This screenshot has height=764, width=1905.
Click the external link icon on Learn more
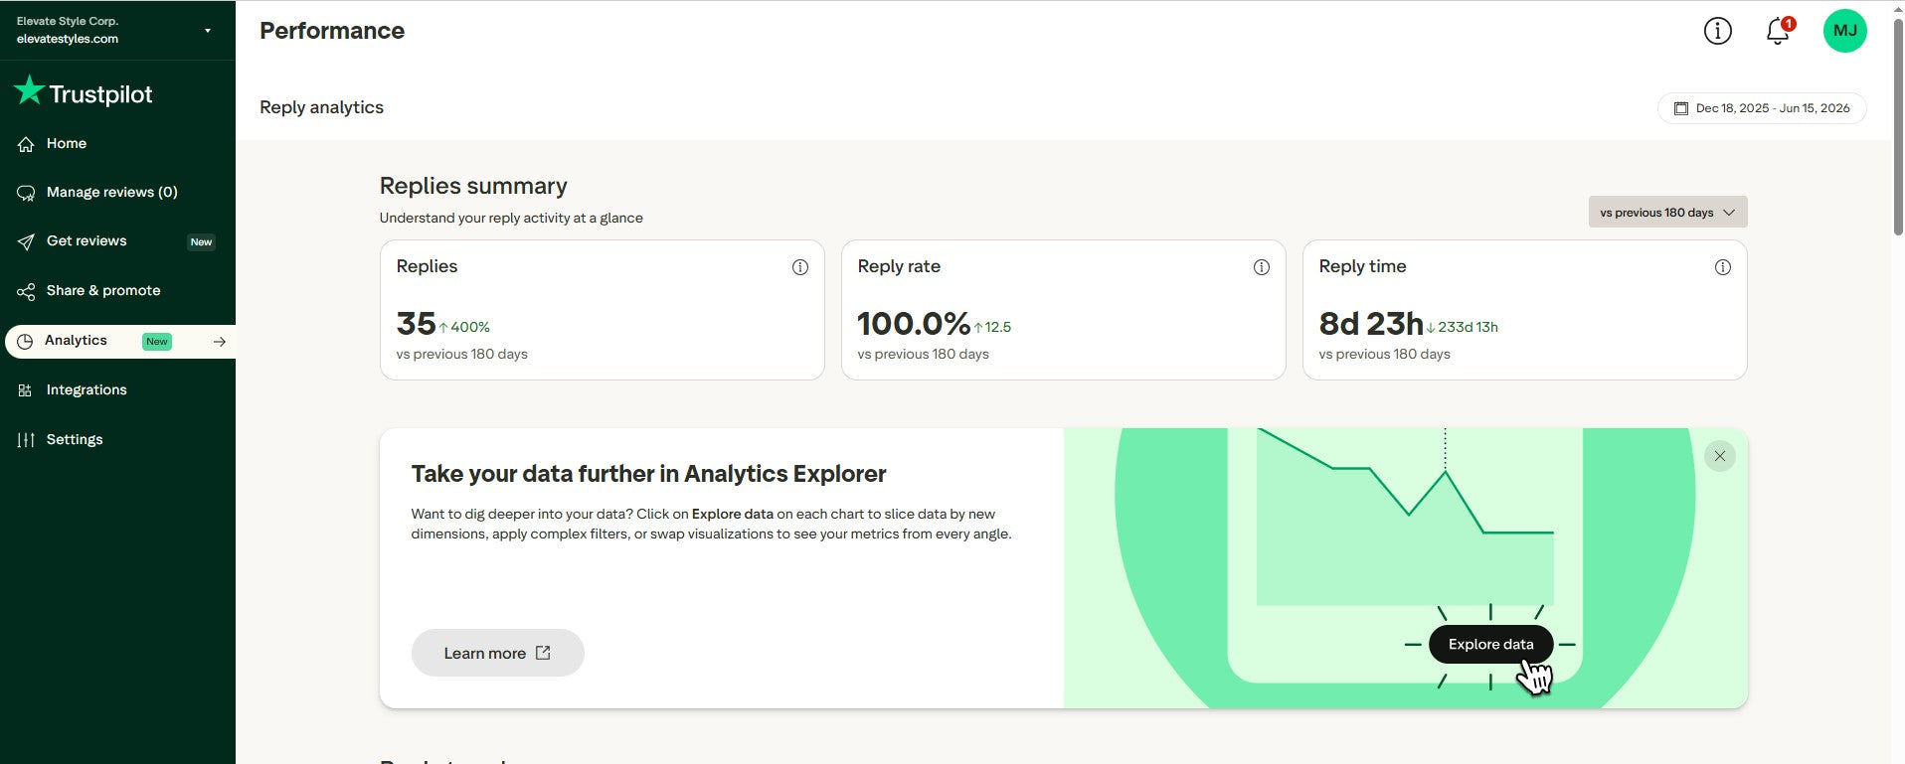543,653
